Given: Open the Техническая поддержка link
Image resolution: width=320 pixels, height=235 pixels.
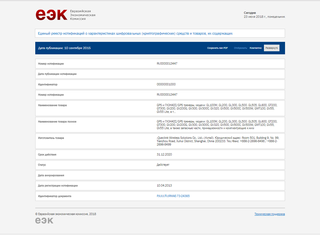Looking at the screenshot, I should 269,214.
